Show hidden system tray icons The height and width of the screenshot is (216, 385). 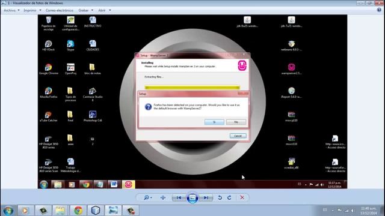click(x=333, y=211)
